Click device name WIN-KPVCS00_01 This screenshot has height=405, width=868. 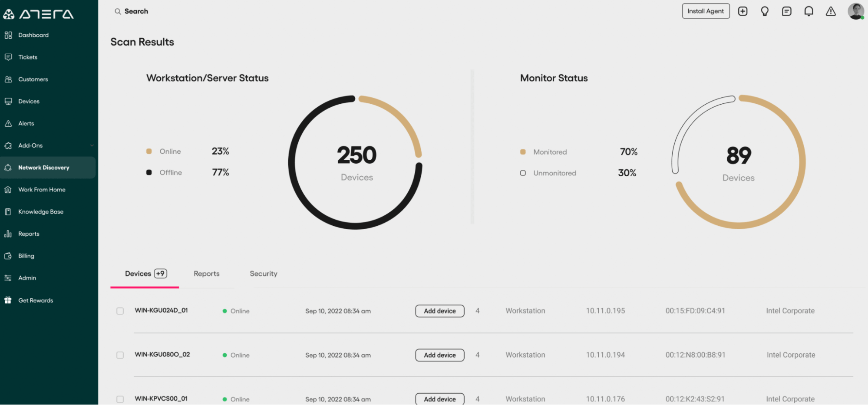click(161, 399)
